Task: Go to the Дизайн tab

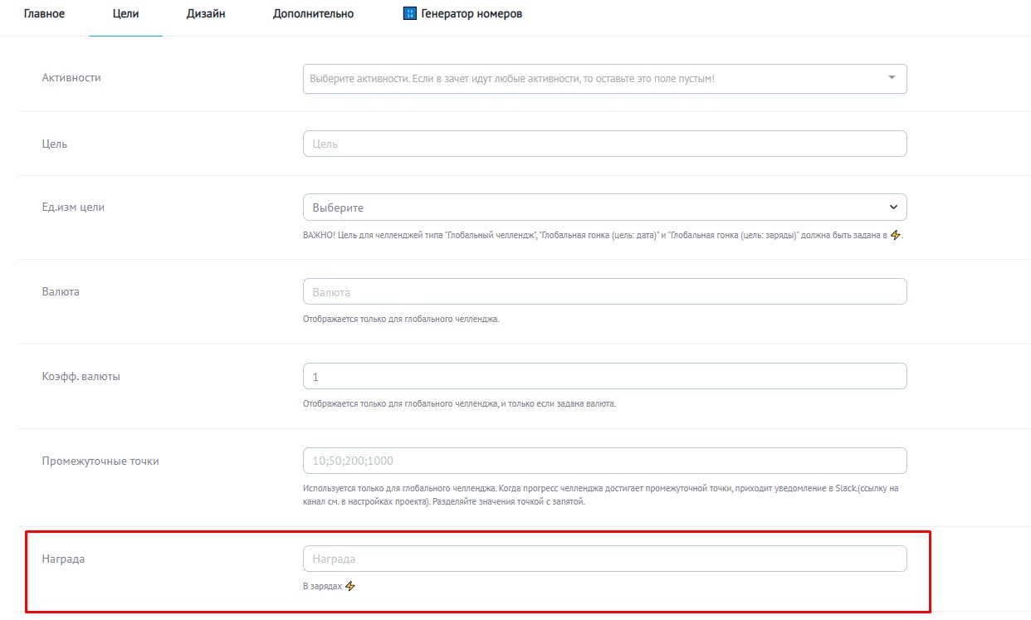Action: (x=206, y=14)
